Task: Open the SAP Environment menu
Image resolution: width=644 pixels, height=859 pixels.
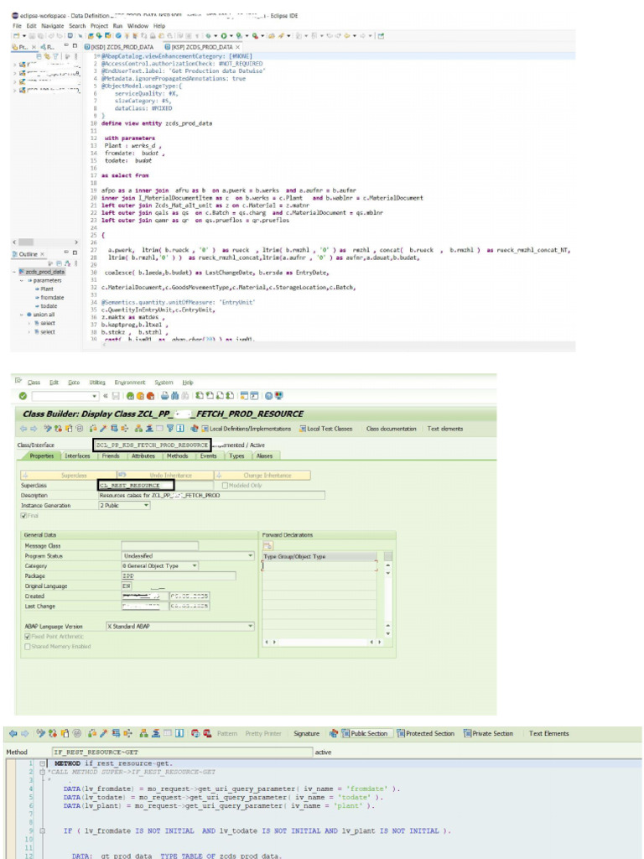Action: (x=130, y=383)
